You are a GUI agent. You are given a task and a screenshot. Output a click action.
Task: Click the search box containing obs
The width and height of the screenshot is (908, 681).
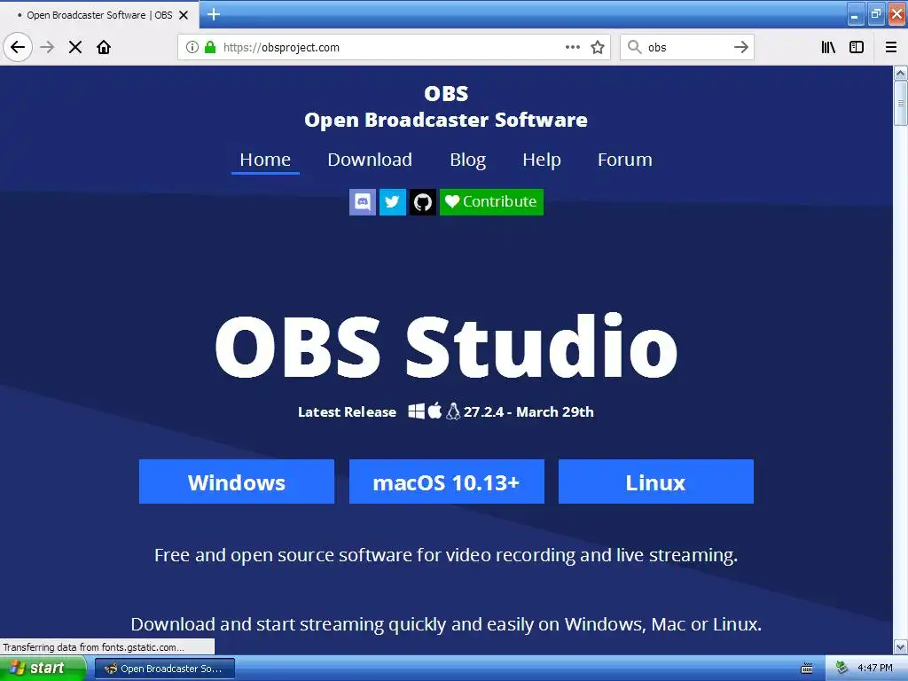tap(687, 47)
